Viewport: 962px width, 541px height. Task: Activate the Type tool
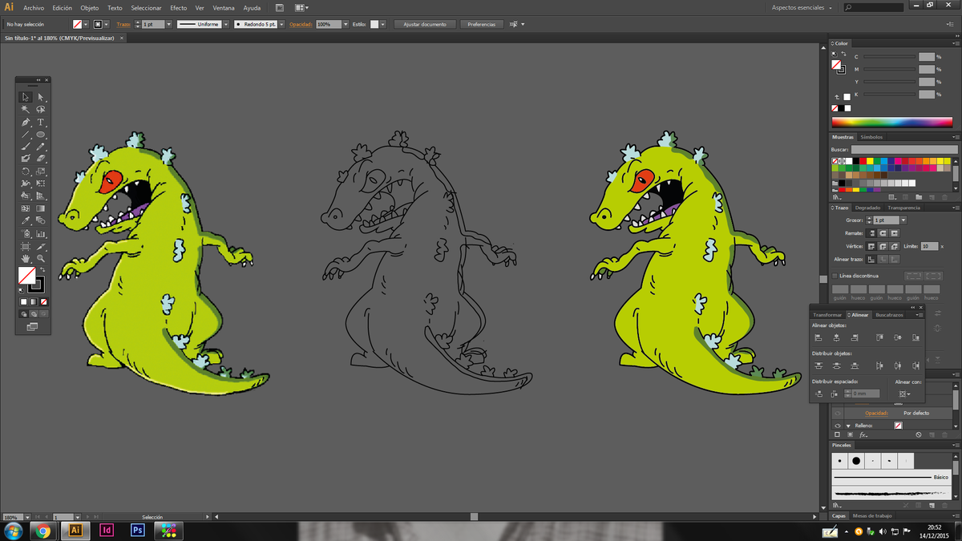pyautogui.click(x=40, y=122)
